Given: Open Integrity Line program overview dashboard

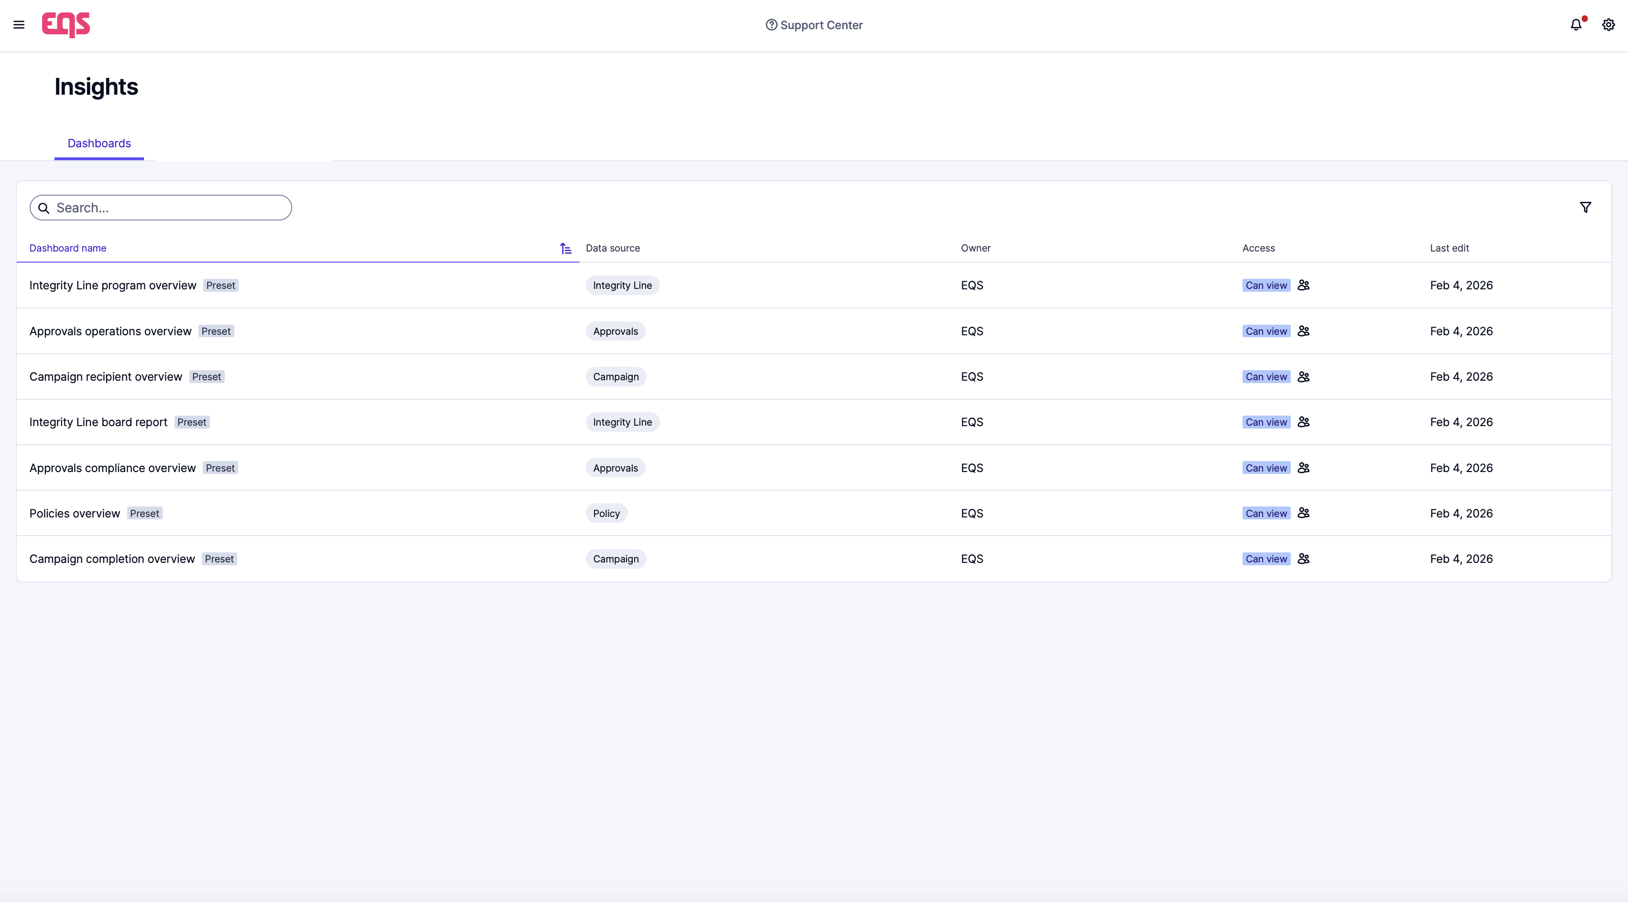Looking at the screenshot, I should [112, 286].
